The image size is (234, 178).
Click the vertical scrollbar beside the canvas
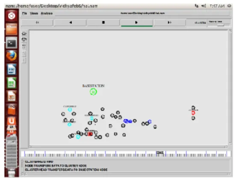(230, 87)
